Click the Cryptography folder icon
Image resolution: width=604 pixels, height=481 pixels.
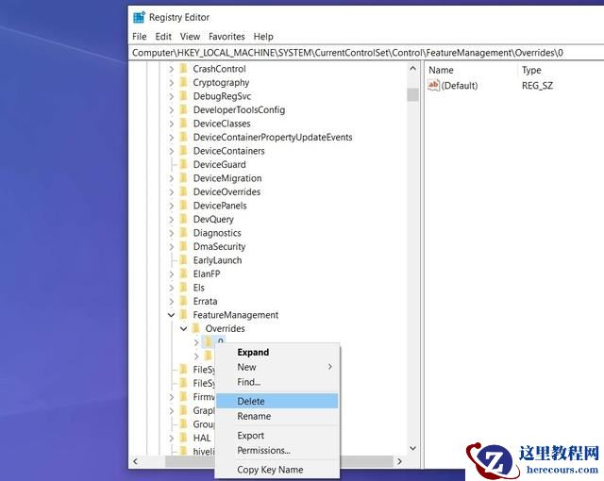(x=184, y=82)
